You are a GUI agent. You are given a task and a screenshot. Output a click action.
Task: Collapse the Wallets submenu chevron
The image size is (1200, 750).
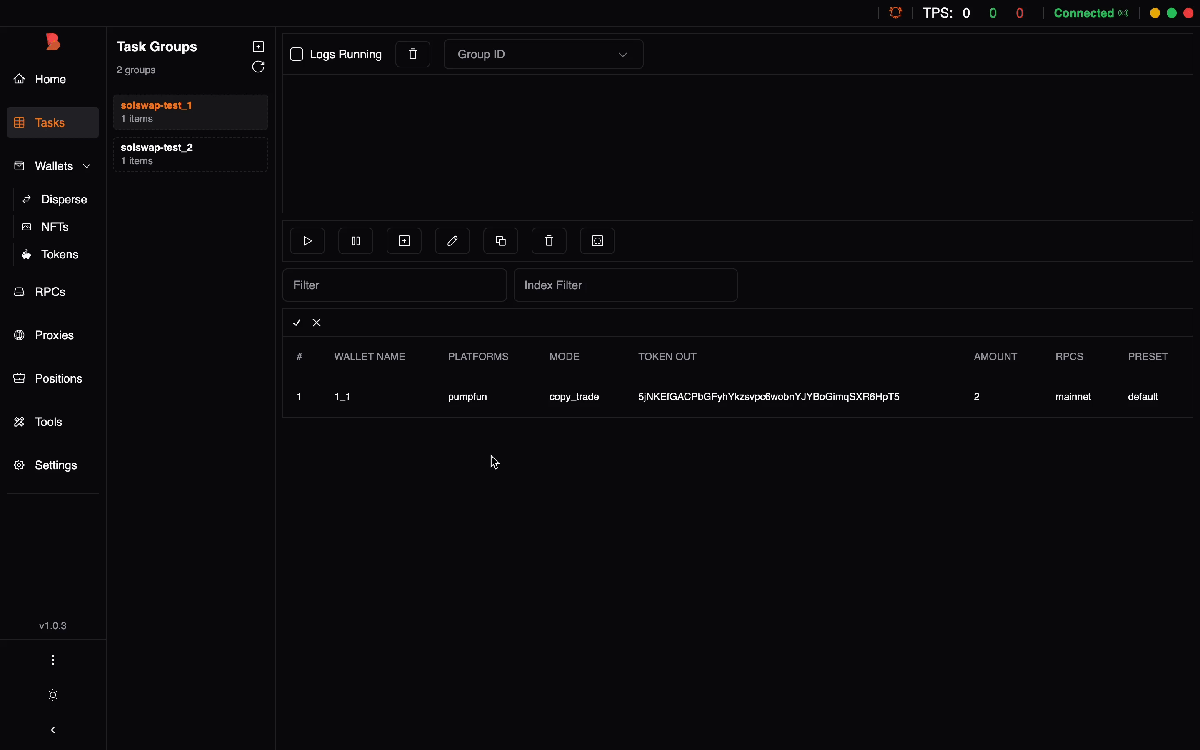[87, 166]
